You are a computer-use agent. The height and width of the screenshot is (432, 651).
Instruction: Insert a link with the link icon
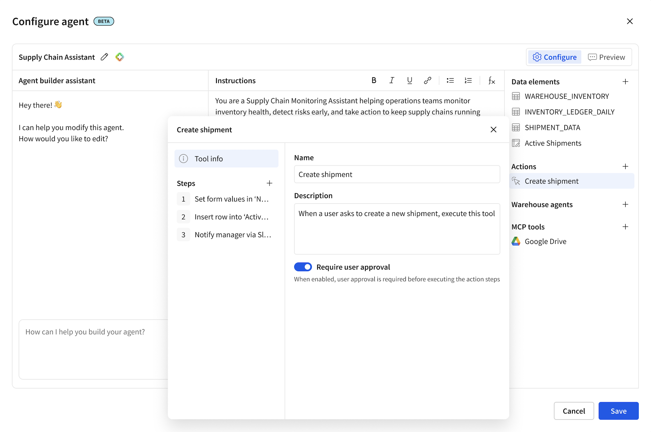tap(427, 81)
